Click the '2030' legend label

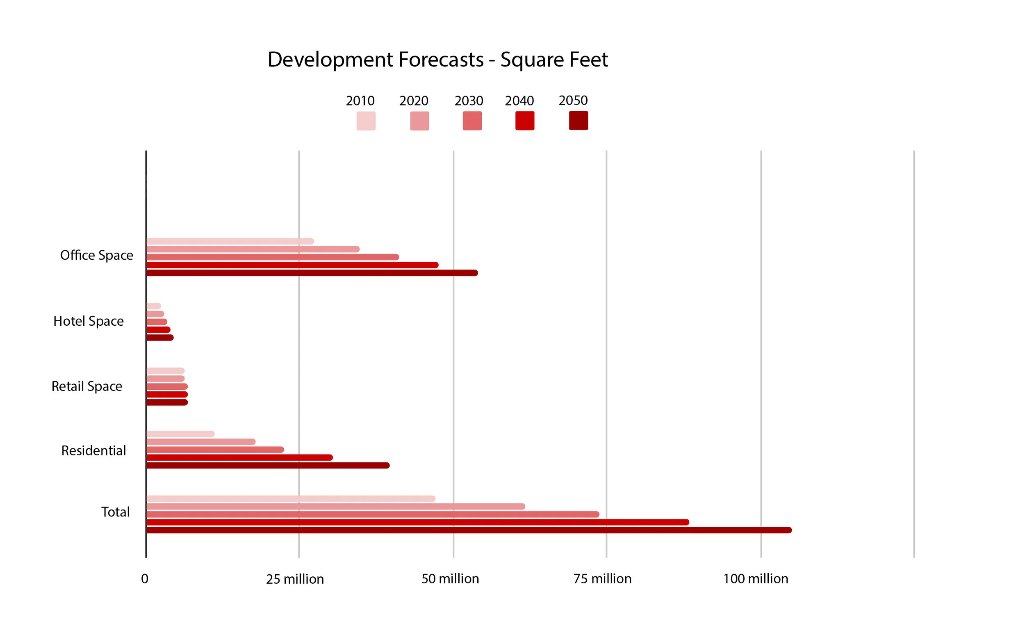pyautogui.click(x=468, y=101)
